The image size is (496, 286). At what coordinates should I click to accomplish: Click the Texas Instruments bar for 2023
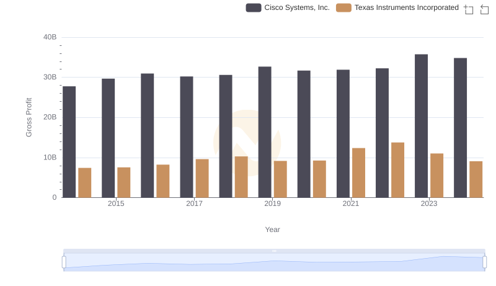[x=436, y=176]
